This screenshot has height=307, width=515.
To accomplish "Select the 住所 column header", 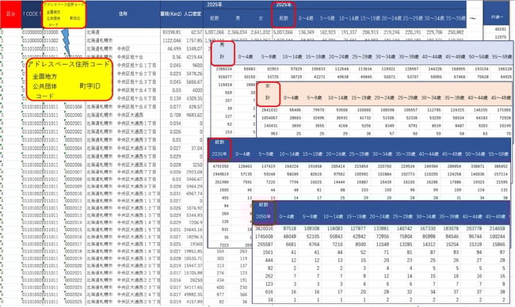I will [x=123, y=14].
